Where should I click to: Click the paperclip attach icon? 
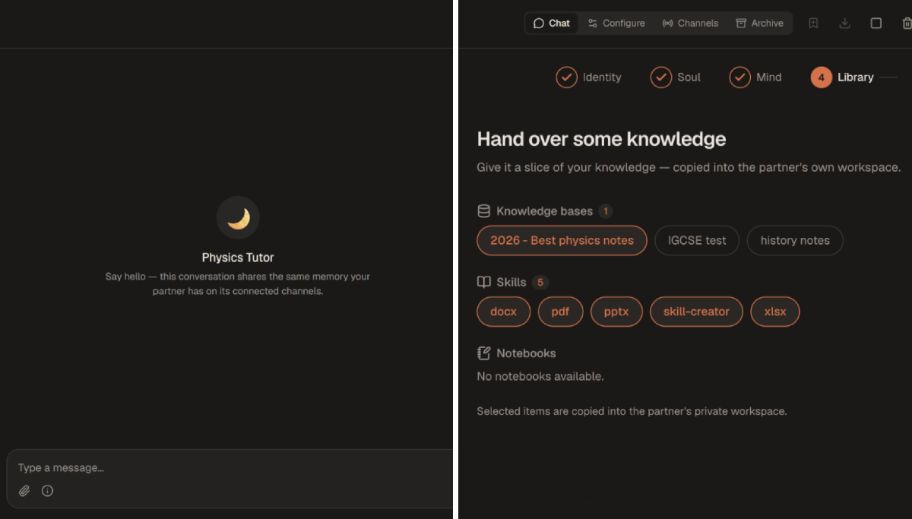click(x=24, y=491)
